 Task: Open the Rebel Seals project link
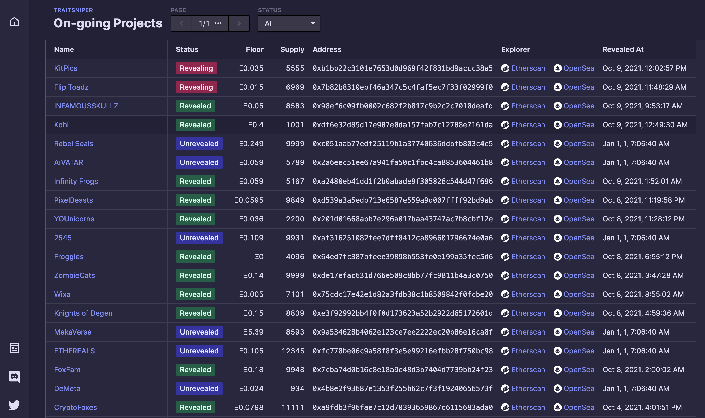(73, 144)
